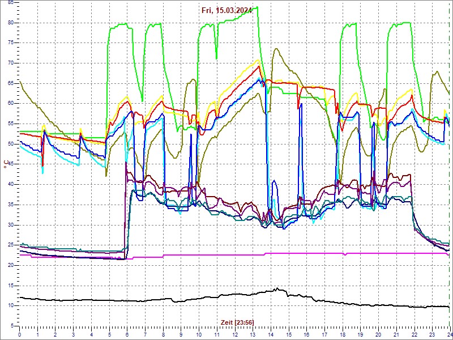Click hour label 12 on the time axis
Screen dimensions: 453x340
pyautogui.click(x=234, y=334)
